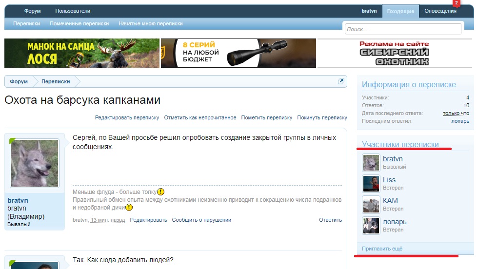Screen dimensions: 477x269
Task: Focus the Поиск search field
Action: (x=403, y=29)
